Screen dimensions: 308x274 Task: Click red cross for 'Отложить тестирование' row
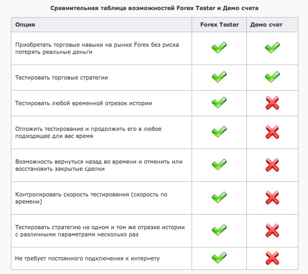pos(272,132)
